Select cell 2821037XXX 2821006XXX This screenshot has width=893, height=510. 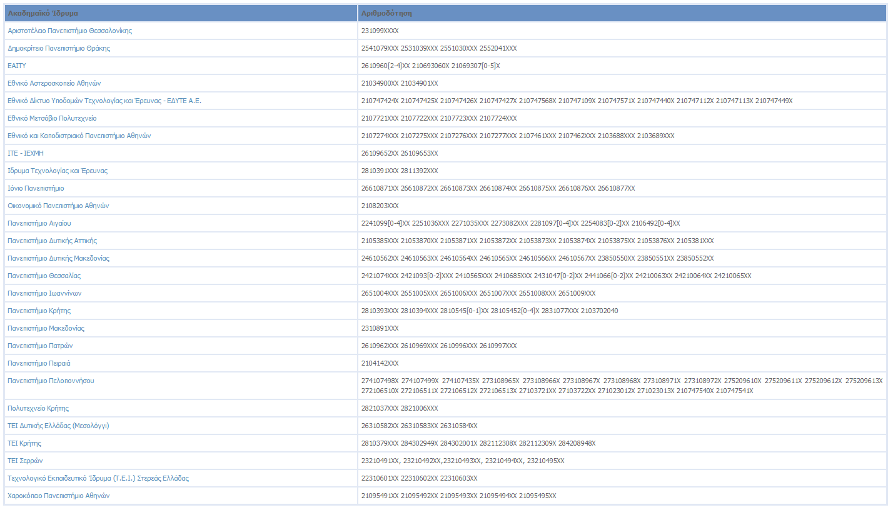point(622,408)
